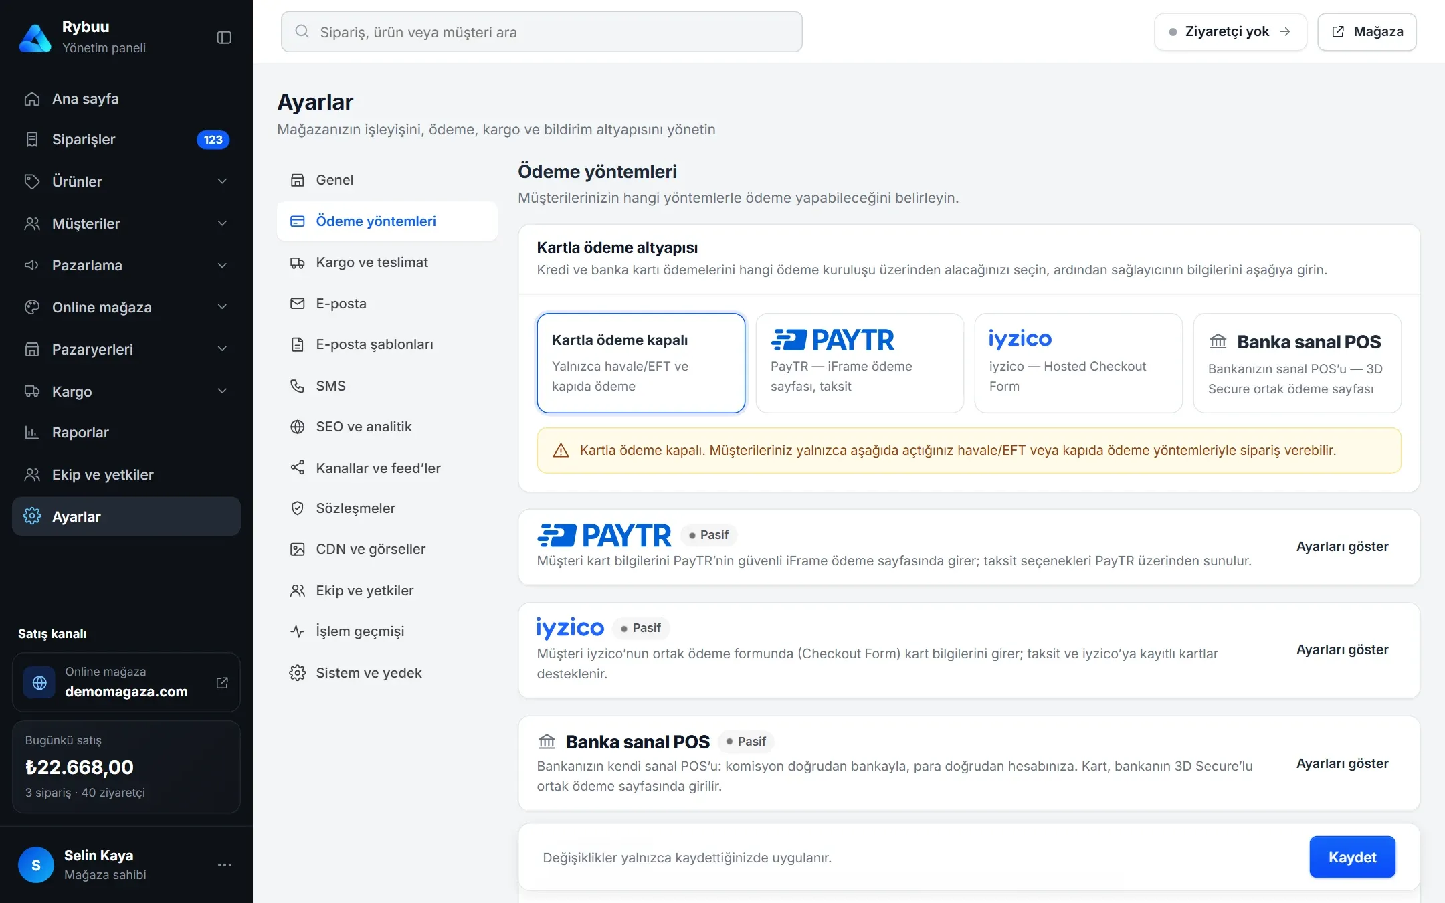The image size is (1445, 903).
Task: Open Siparişler in the sidebar
Action: click(126, 140)
